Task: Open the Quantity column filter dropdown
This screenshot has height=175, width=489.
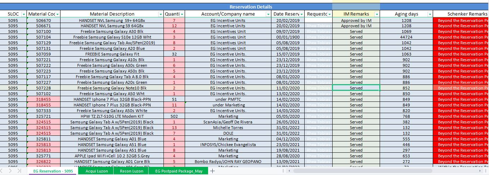Action: click(x=182, y=14)
